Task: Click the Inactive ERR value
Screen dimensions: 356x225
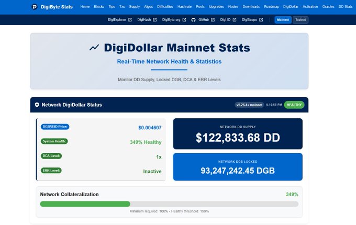Action: tap(152, 172)
